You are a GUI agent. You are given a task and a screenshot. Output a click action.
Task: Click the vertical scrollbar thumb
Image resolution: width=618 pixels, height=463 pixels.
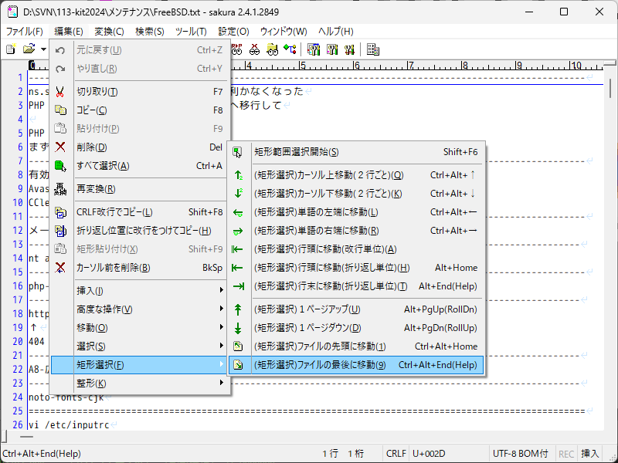(x=610, y=88)
